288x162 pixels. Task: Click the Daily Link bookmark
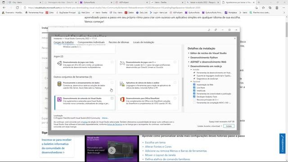coord(142,13)
